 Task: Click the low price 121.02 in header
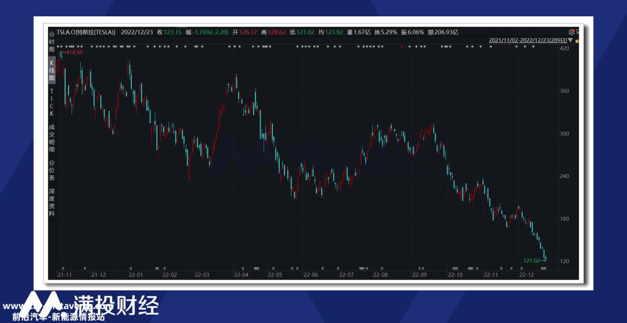305,32
